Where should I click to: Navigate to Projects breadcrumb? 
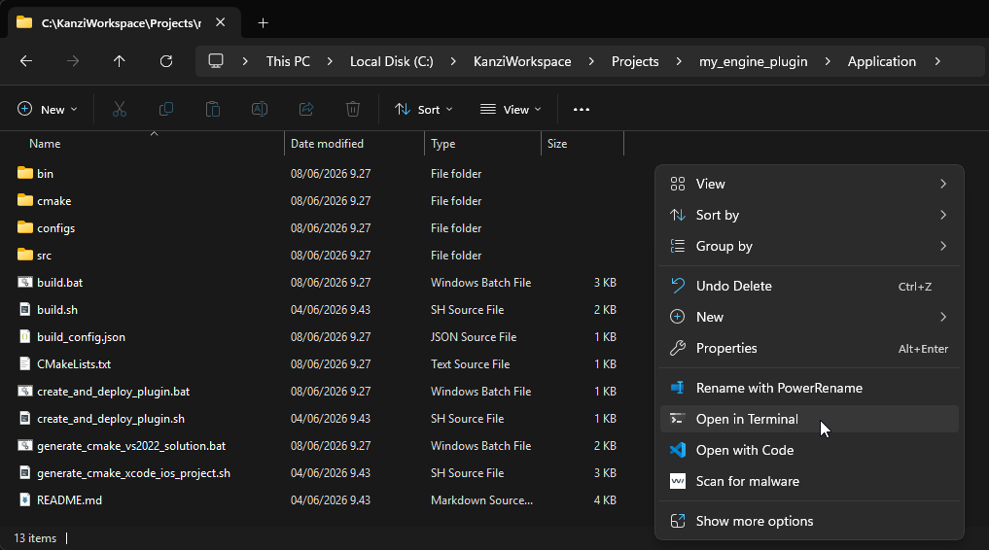[635, 61]
